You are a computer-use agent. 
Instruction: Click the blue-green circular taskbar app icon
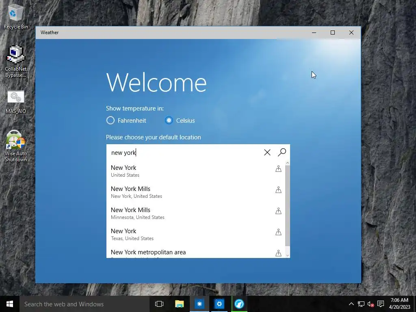pyautogui.click(x=239, y=304)
